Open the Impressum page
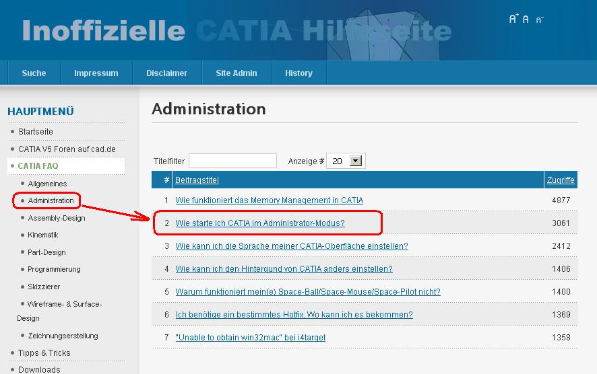597x374 pixels. (x=96, y=73)
